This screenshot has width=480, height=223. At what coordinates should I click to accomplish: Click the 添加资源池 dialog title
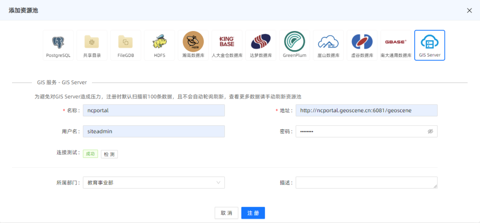(23, 10)
